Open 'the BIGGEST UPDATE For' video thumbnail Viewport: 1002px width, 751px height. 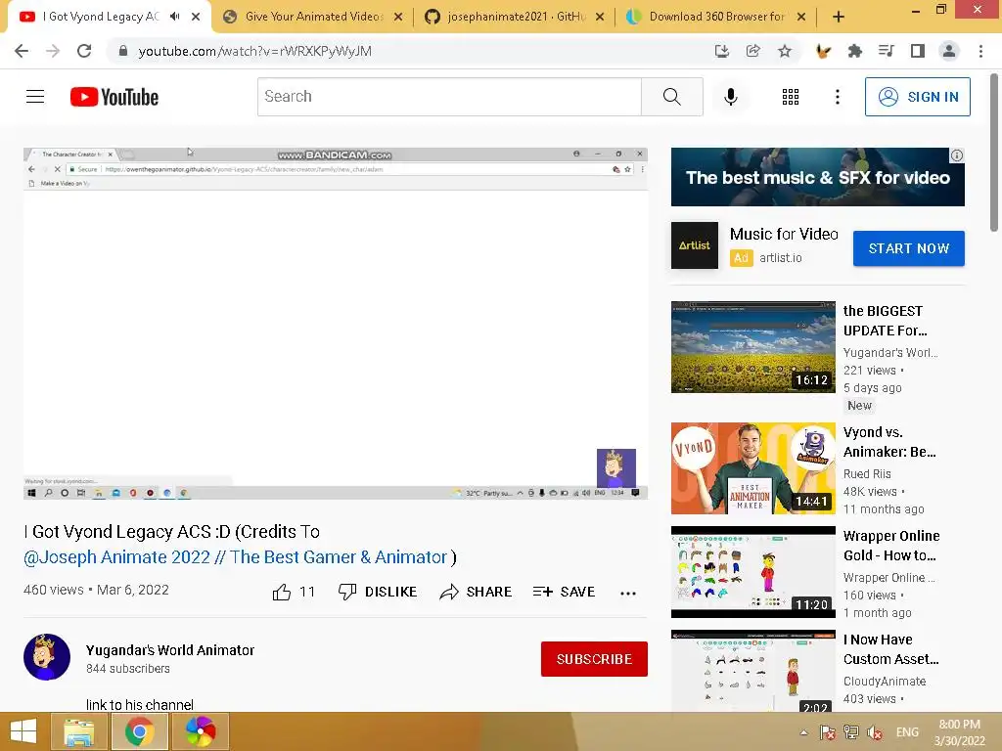[752, 347]
